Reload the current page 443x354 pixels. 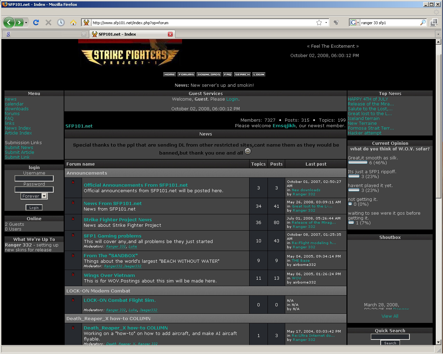[x=36, y=22]
